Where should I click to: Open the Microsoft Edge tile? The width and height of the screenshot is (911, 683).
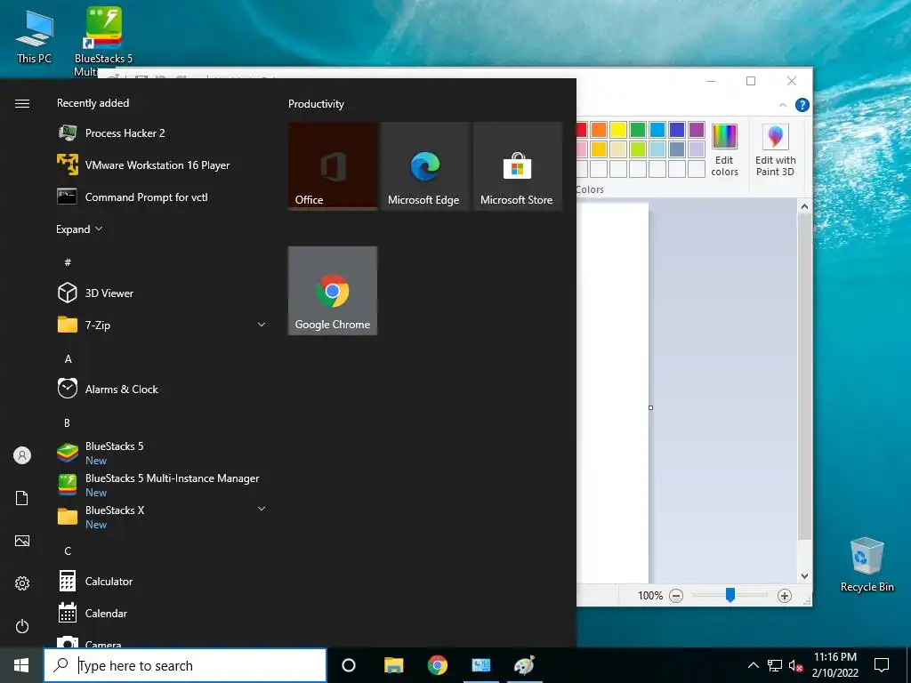[425, 165]
